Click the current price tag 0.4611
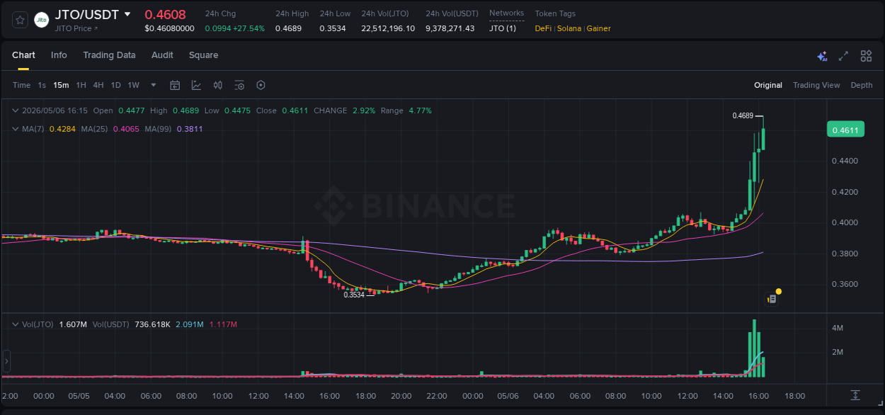The height and width of the screenshot is (415, 885). 845,130
